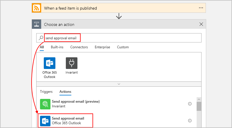Switch to the Built-ins tab
This screenshot has width=232, height=128.
tap(57, 47)
